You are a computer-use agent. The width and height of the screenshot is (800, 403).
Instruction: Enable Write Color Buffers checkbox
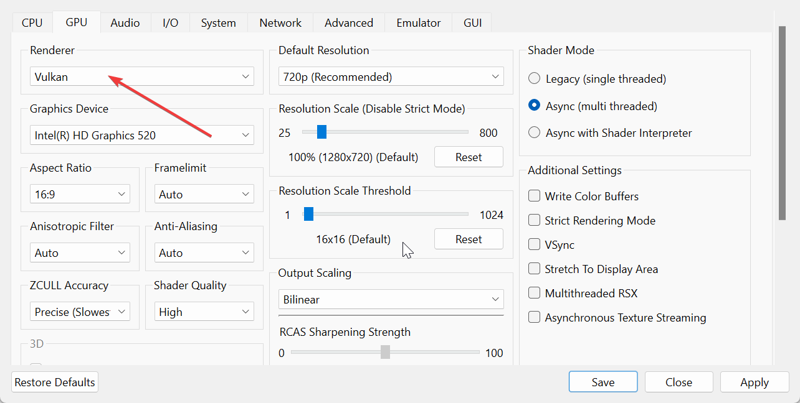coord(535,196)
